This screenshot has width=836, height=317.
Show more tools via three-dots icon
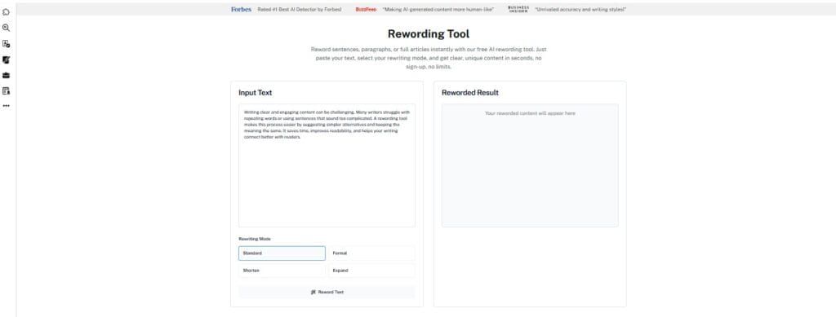point(7,106)
